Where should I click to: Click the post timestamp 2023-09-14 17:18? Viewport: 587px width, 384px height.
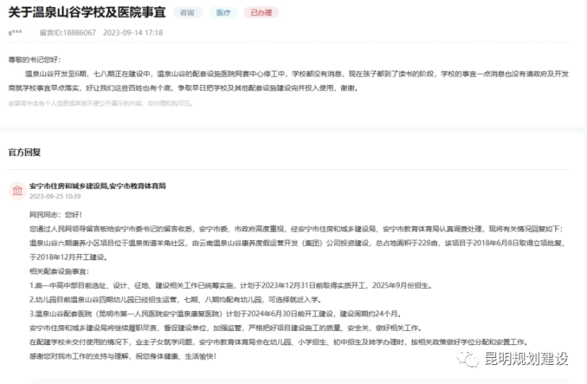132,33
